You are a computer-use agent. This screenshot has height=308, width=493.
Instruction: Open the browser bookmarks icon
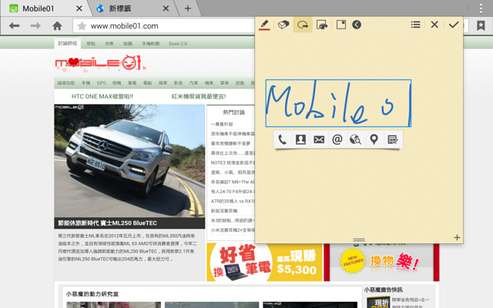tap(481, 25)
